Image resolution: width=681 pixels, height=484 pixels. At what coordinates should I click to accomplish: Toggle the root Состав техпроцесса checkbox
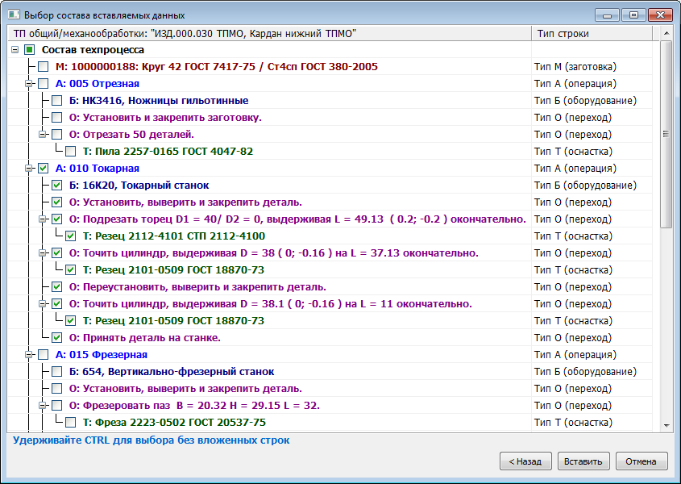[x=30, y=50]
